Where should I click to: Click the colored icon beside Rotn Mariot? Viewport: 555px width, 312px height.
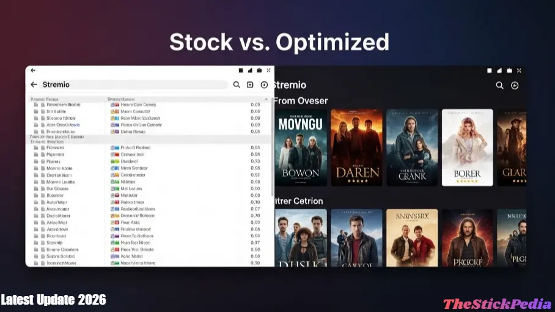[x=115, y=256]
